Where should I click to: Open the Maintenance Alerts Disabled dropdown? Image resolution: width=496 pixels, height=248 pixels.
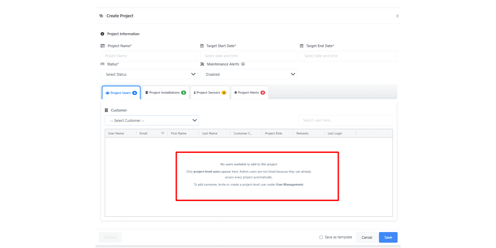pyautogui.click(x=249, y=74)
